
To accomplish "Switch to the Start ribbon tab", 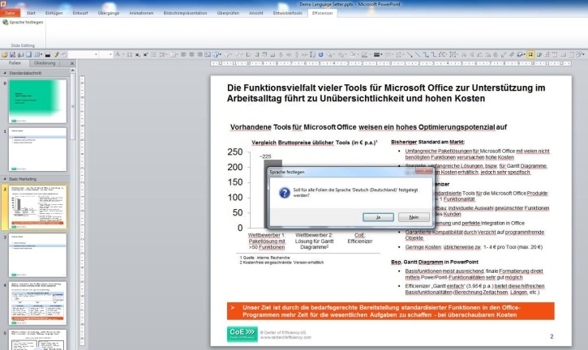I will pos(31,13).
